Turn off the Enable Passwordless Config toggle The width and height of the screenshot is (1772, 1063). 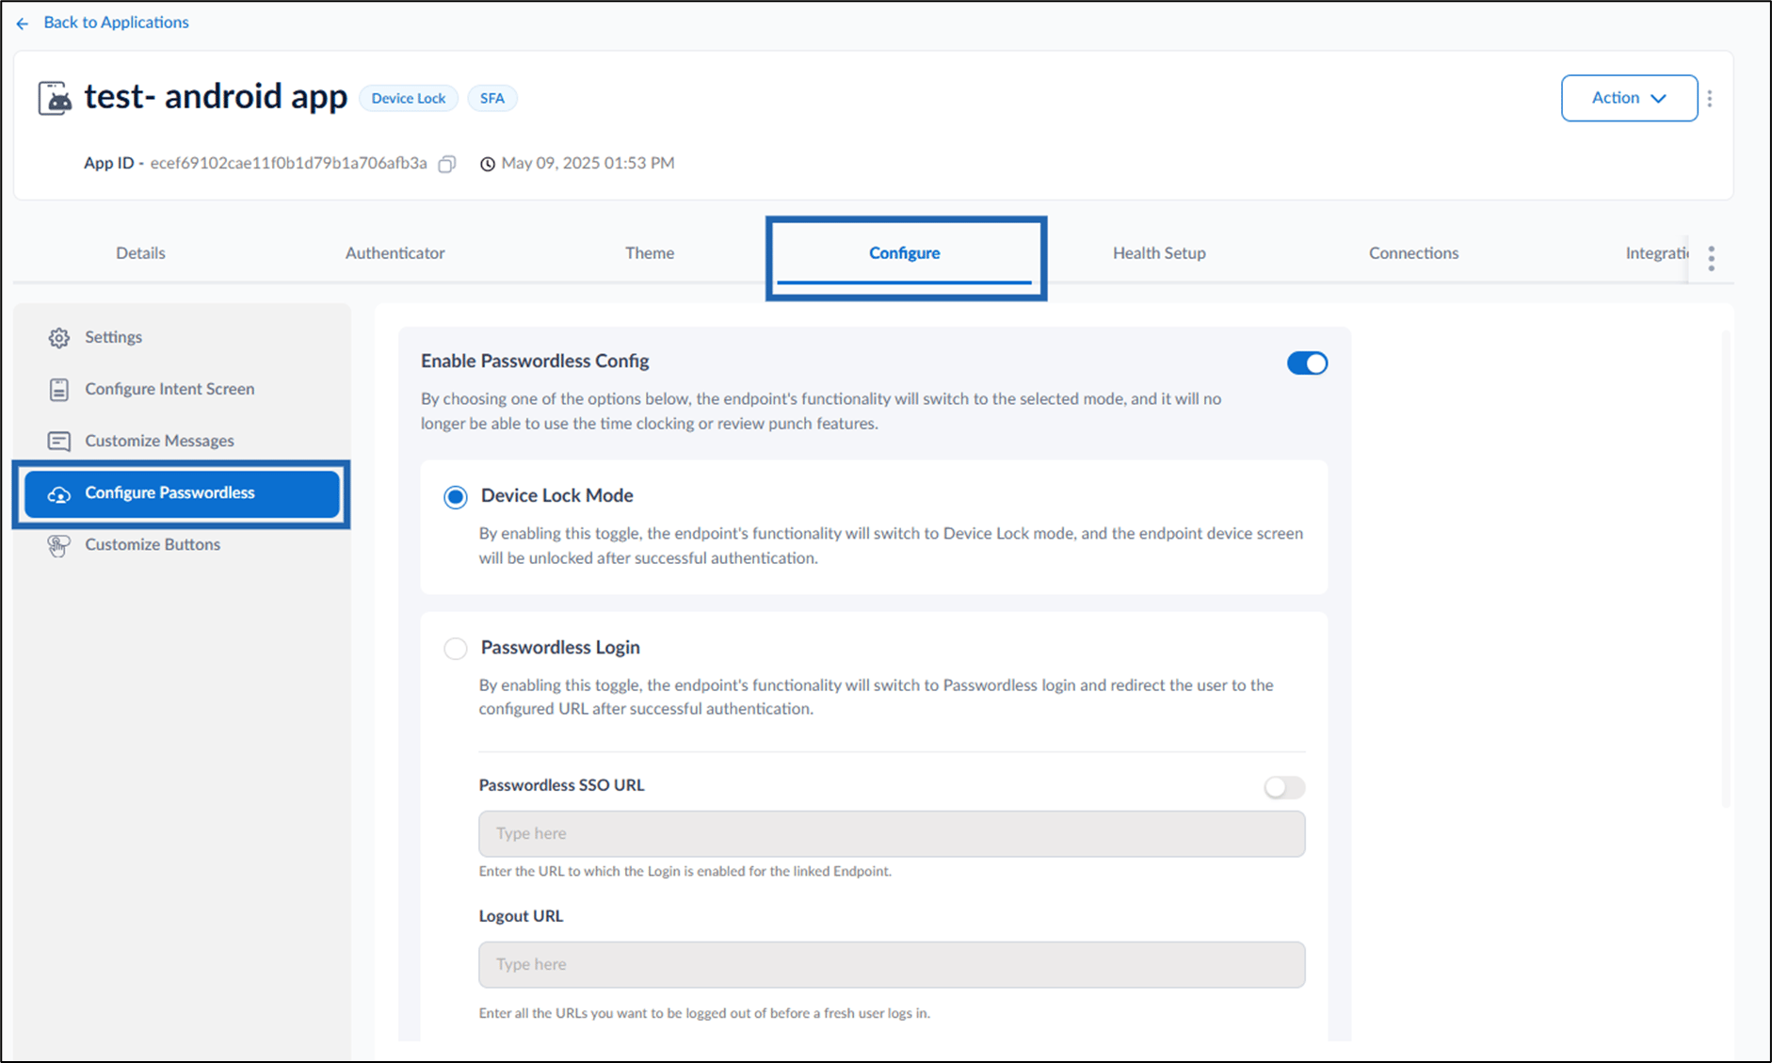tap(1307, 363)
